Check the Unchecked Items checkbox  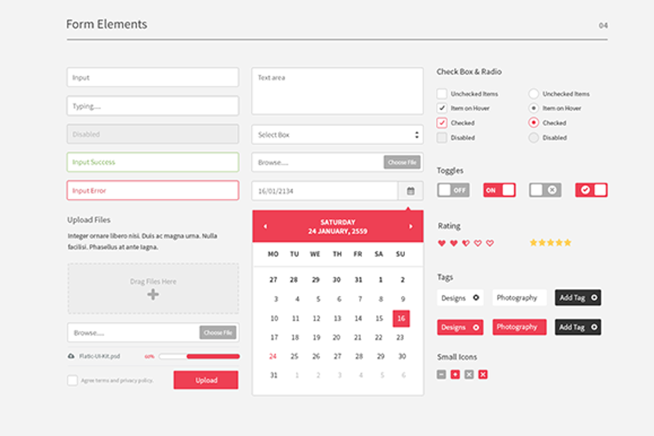point(442,94)
